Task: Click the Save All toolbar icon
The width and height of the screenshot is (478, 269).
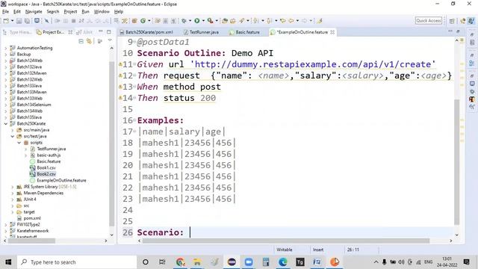Action: [x=27, y=21]
